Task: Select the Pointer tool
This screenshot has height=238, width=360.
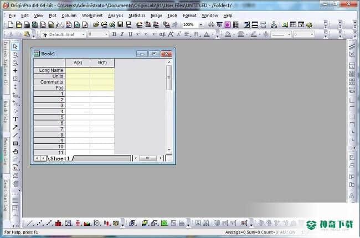Action: [x=16, y=46]
